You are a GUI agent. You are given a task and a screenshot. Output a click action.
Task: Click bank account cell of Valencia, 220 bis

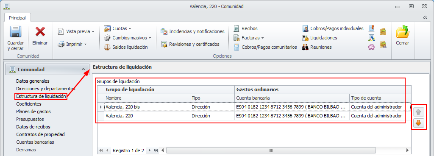pos(292,107)
